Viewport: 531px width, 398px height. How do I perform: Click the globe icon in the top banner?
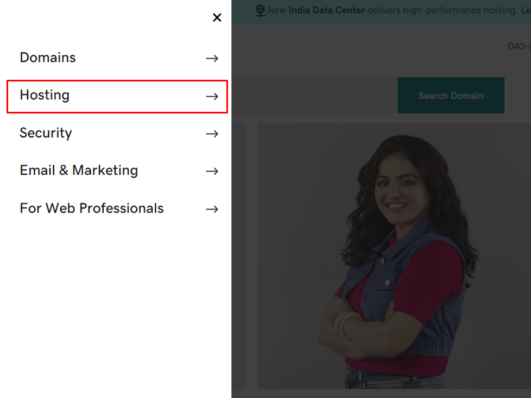(x=260, y=10)
